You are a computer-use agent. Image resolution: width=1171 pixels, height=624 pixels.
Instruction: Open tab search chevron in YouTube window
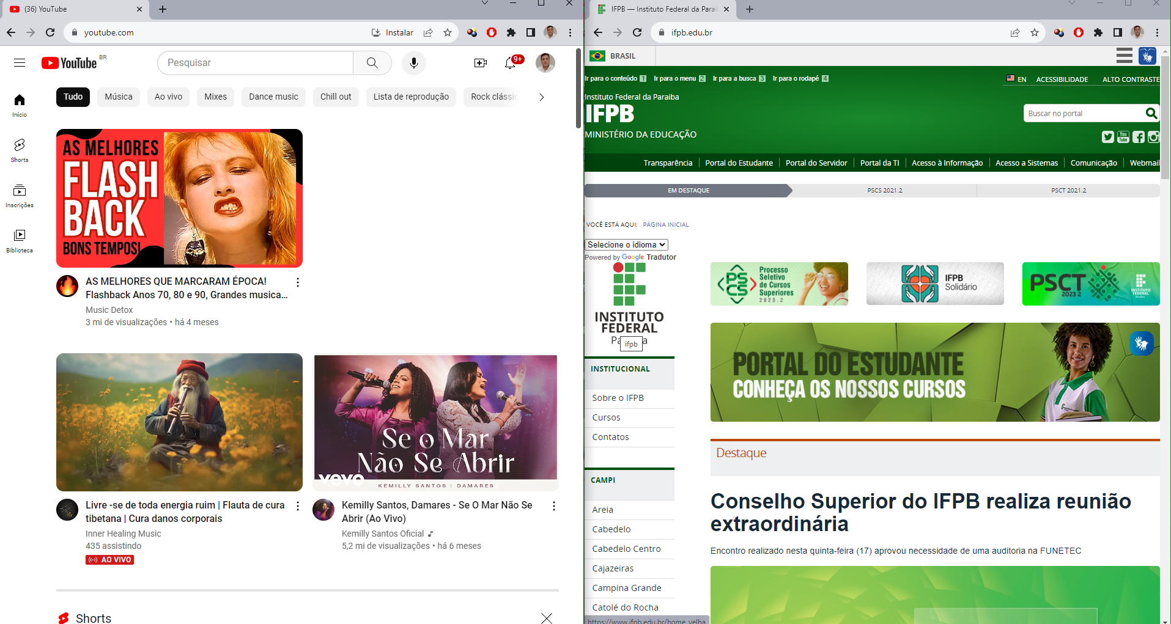click(x=485, y=4)
